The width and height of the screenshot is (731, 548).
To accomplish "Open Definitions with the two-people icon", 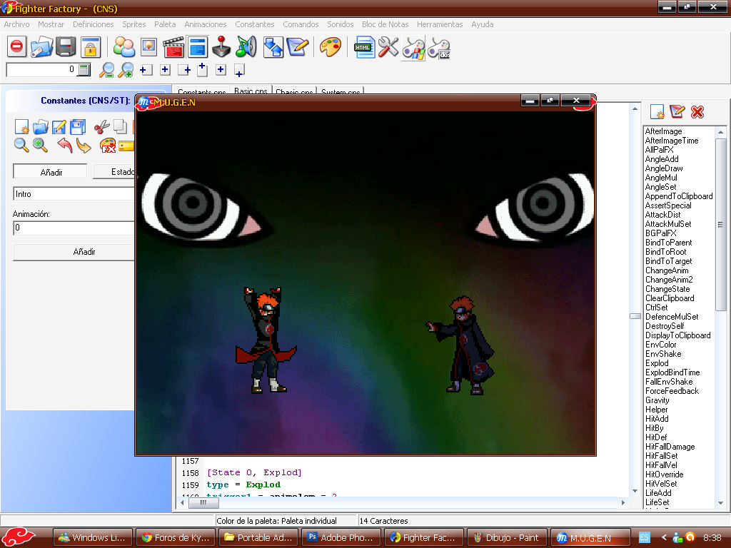I will (x=124, y=47).
